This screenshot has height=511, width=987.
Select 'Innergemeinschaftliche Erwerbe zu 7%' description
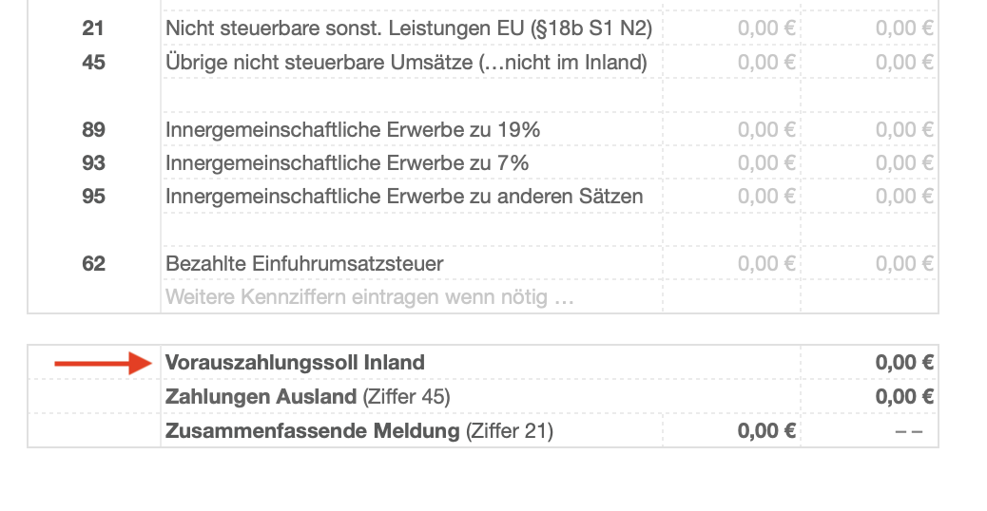pos(347,163)
